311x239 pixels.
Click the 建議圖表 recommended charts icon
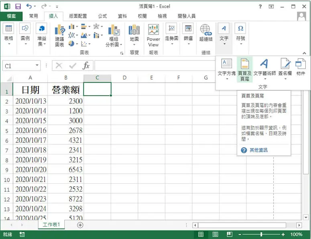[59, 36]
